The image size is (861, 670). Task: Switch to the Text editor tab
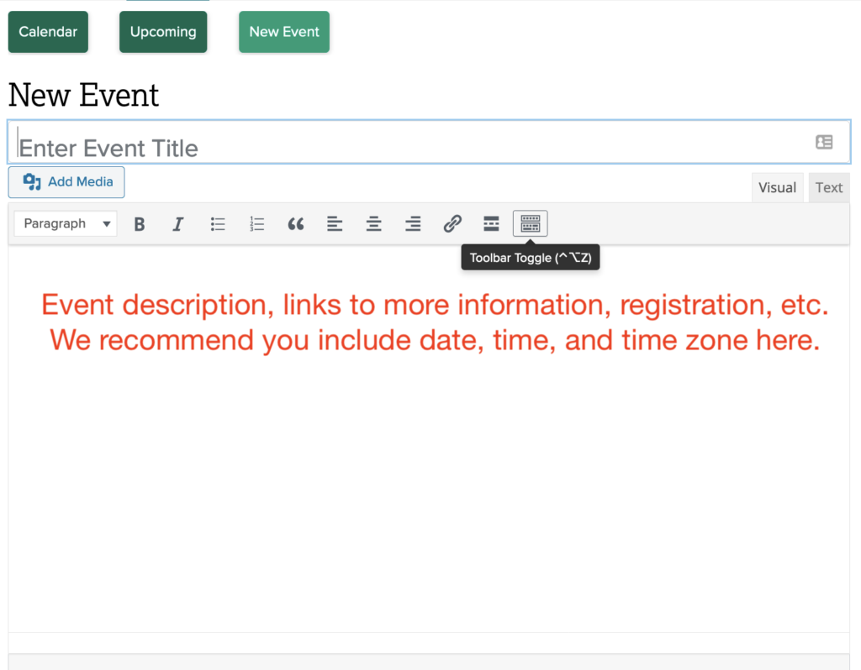(828, 188)
